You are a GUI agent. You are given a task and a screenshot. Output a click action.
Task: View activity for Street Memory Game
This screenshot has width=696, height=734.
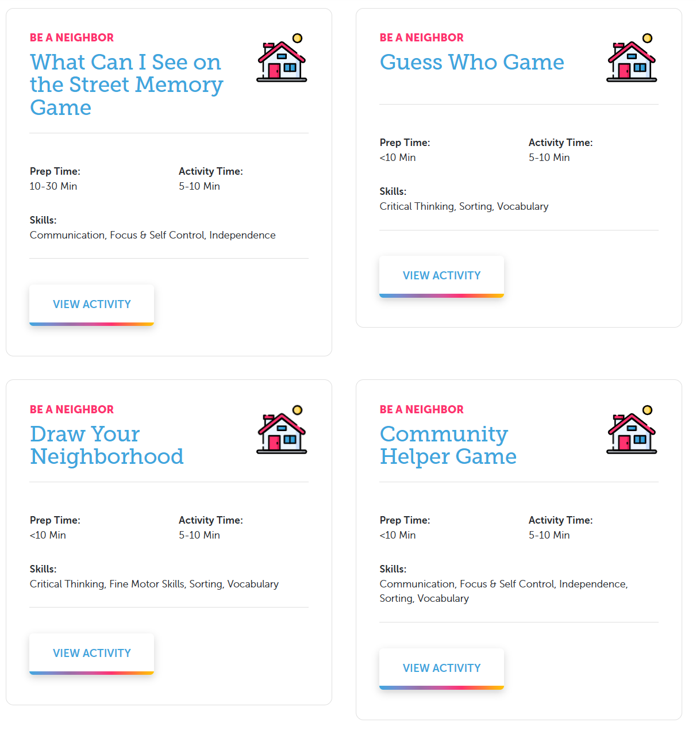pyautogui.click(x=92, y=305)
